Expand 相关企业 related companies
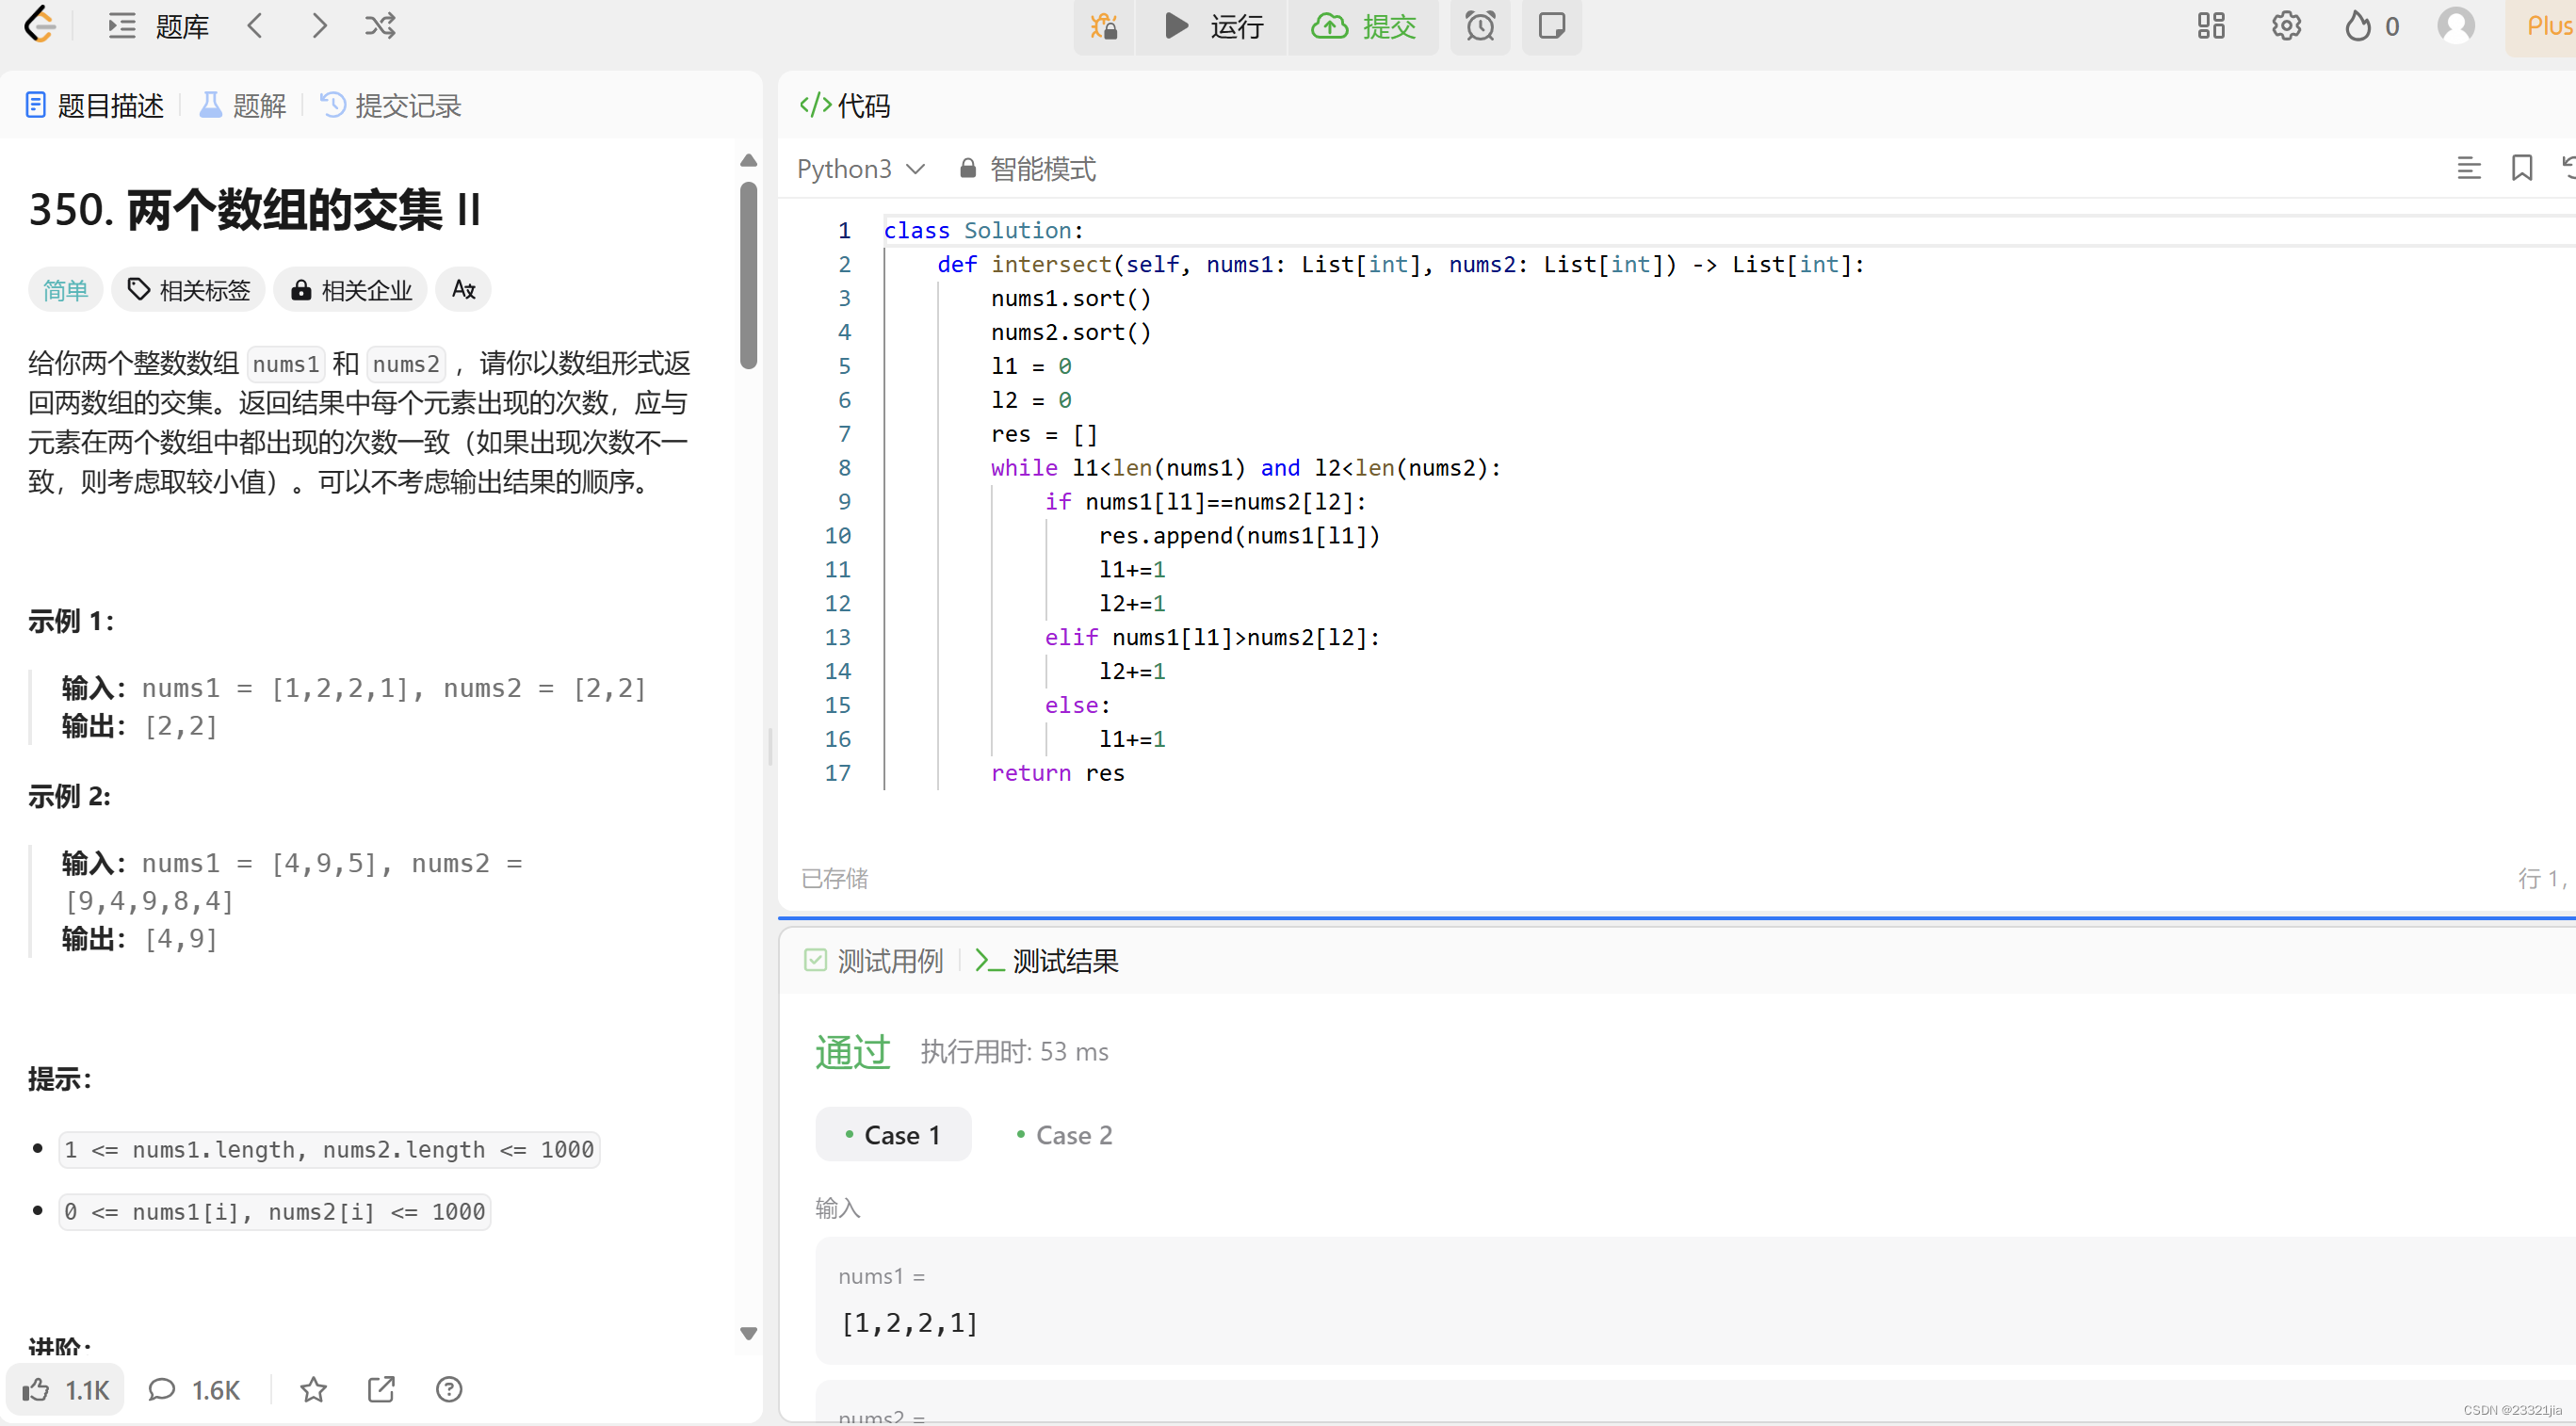 point(350,290)
